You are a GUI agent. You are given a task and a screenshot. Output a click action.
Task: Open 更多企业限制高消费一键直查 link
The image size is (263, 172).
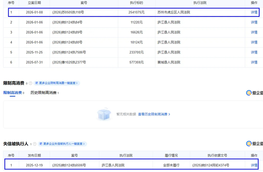57,83
